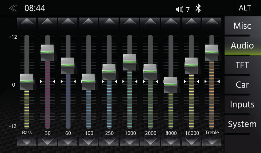Screen dimensions: 261x153
Task: Raise Bass with its up arrow
Action: [27, 22]
